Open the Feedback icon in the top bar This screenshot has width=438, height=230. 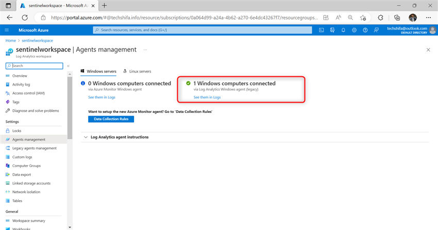[x=376, y=30]
